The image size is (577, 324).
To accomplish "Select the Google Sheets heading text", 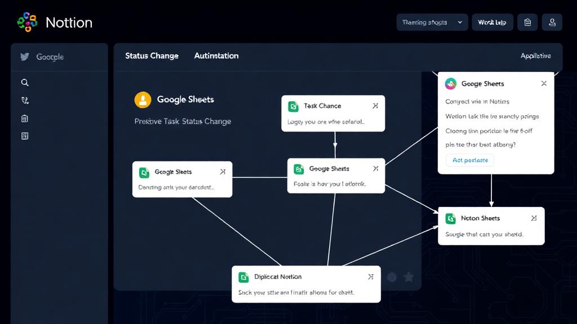I will tap(185, 100).
